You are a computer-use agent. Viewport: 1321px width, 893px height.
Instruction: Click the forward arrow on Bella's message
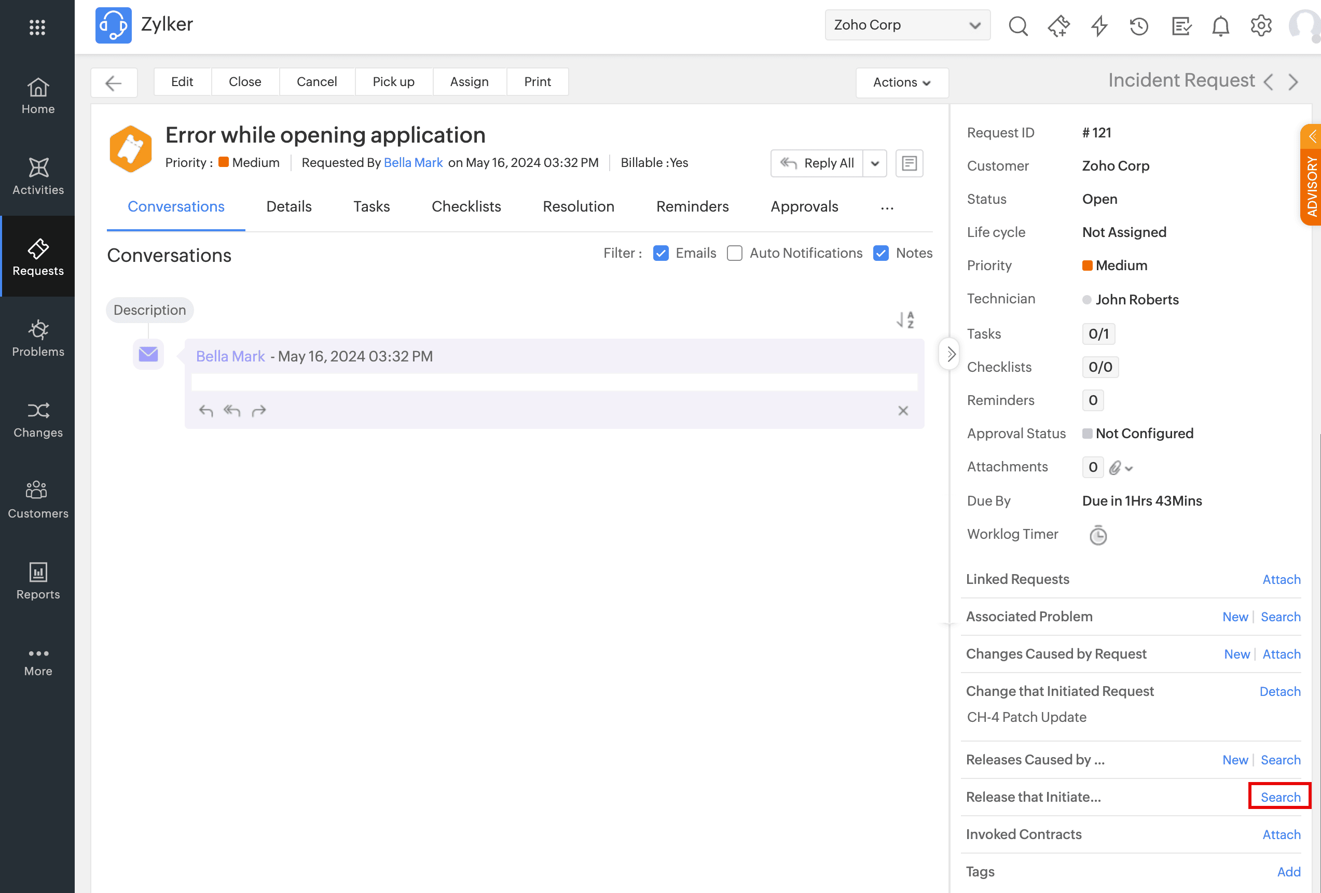click(258, 410)
